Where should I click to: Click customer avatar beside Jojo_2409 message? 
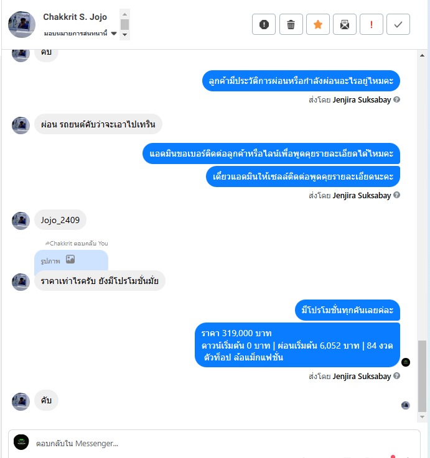[x=21, y=221]
